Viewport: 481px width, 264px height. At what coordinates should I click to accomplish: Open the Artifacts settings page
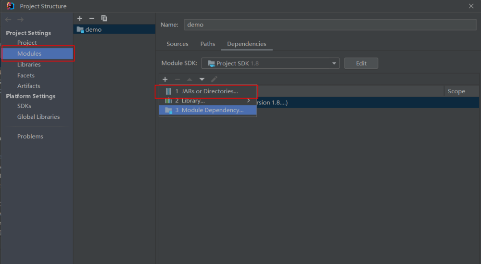pos(28,86)
